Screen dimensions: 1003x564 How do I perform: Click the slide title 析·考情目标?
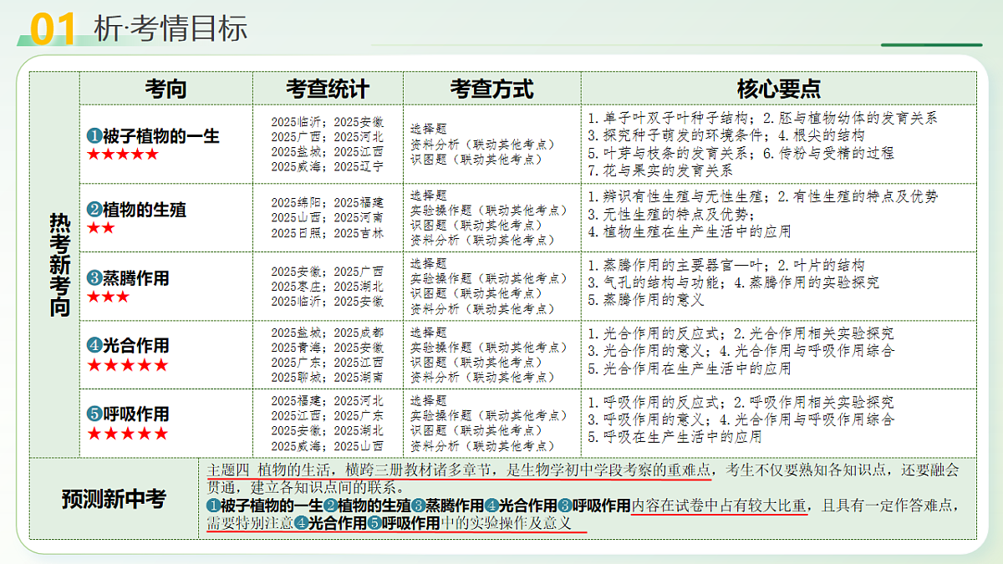point(171,28)
